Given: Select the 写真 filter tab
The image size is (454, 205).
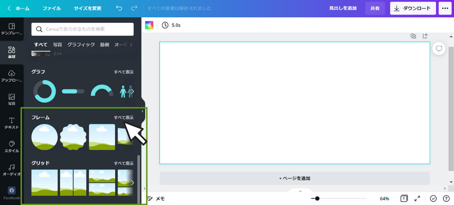Looking at the screenshot, I should click(x=57, y=45).
